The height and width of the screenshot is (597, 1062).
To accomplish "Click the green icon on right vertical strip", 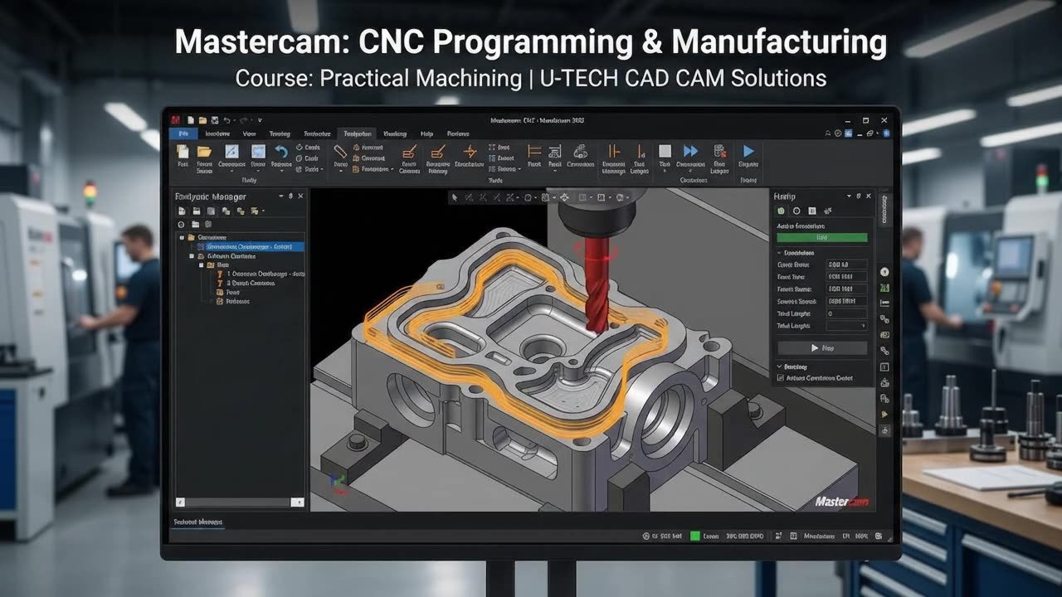I will point(884,288).
